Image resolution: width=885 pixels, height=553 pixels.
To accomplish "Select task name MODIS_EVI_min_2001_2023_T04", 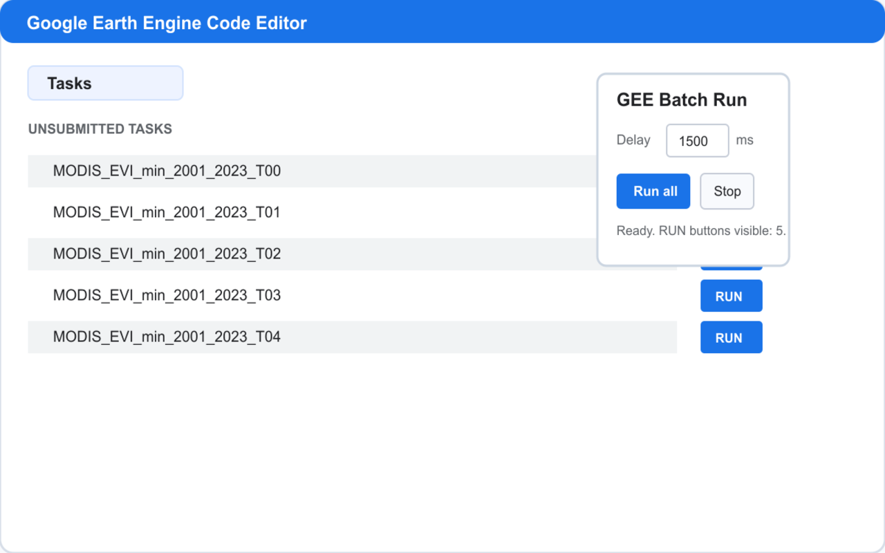I will pyautogui.click(x=167, y=337).
